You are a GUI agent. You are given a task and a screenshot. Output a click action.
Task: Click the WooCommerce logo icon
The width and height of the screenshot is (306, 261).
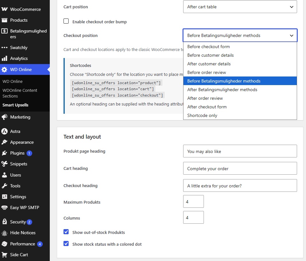pyautogui.click(x=4, y=9)
